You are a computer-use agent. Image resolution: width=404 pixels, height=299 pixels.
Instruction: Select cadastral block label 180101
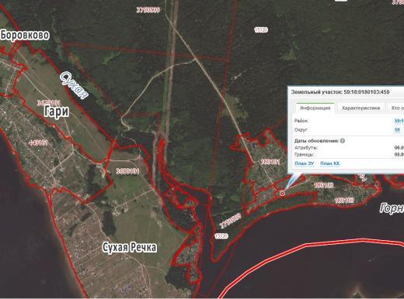click(x=270, y=162)
